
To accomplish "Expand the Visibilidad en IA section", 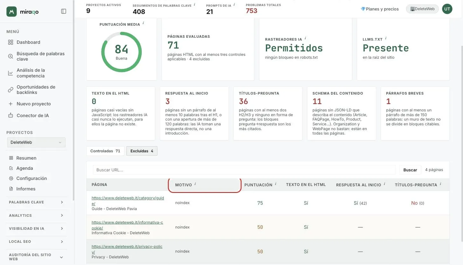I will coord(36,229).
